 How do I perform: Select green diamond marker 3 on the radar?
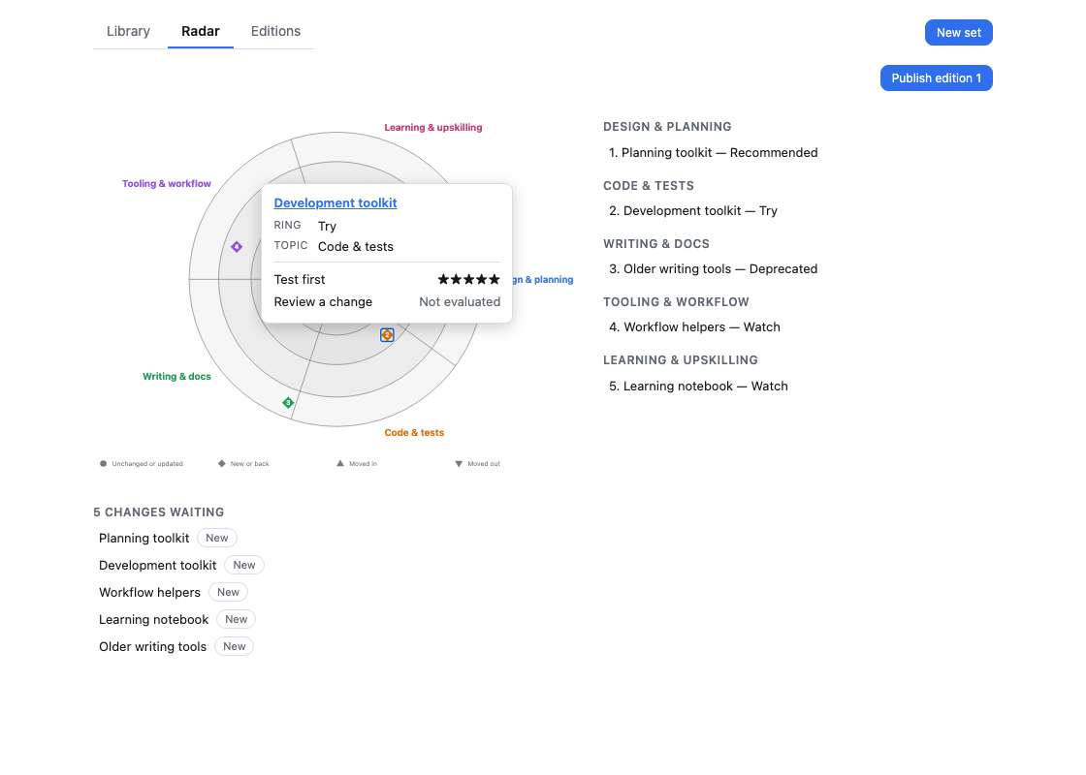288,403
